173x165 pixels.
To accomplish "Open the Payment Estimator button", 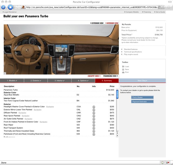I will click(142, 102).
